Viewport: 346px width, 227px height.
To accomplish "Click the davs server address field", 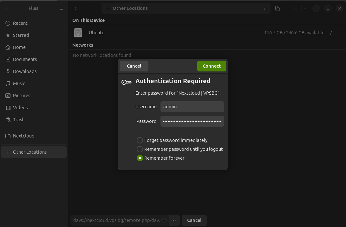I will tap(120, 220).
